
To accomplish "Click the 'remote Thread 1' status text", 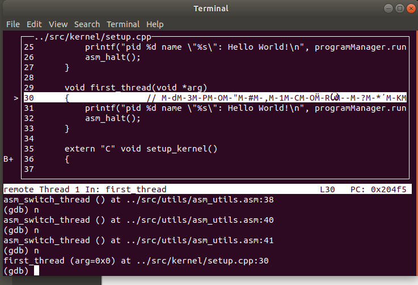I will tap(41, 189).
